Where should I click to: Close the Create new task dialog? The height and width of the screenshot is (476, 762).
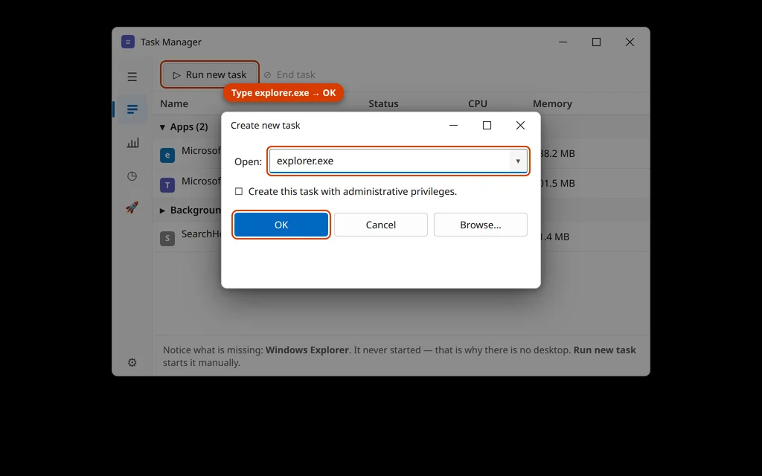[x=520, y=125]
